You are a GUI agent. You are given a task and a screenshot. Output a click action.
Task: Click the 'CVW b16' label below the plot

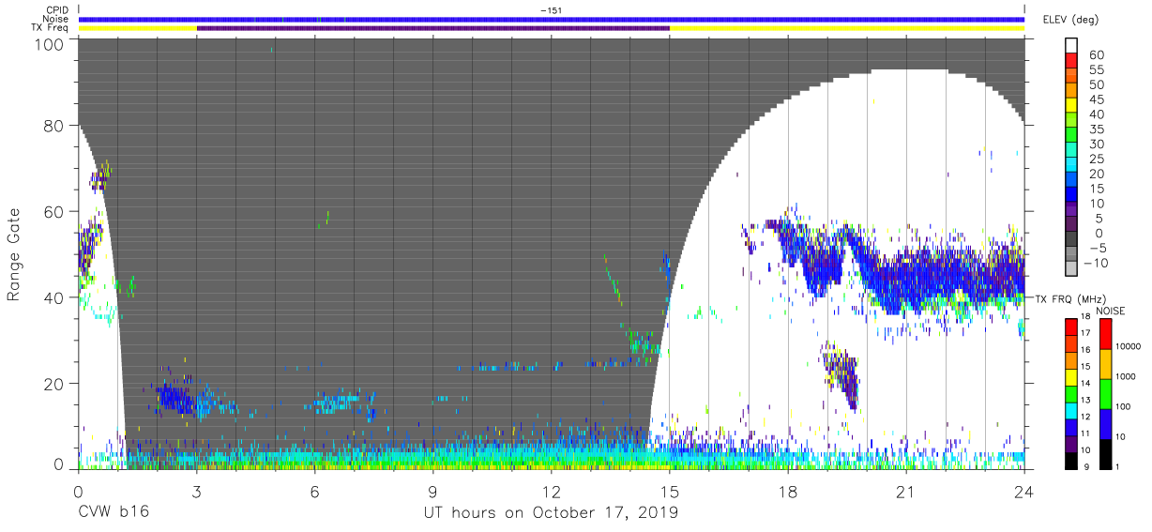point(114,512)
